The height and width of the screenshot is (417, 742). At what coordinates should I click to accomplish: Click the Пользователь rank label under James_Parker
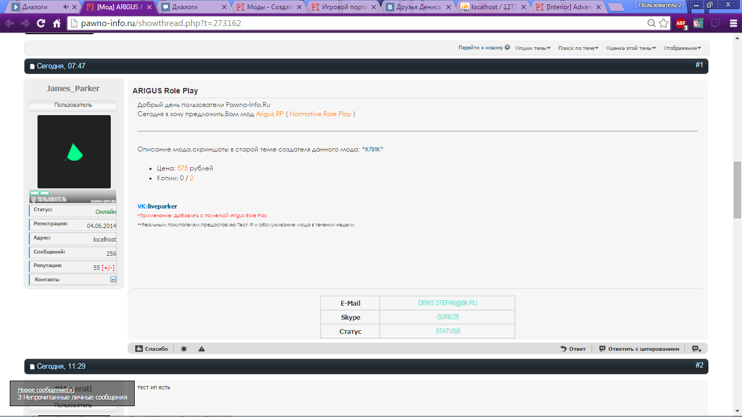click(73, 105)
